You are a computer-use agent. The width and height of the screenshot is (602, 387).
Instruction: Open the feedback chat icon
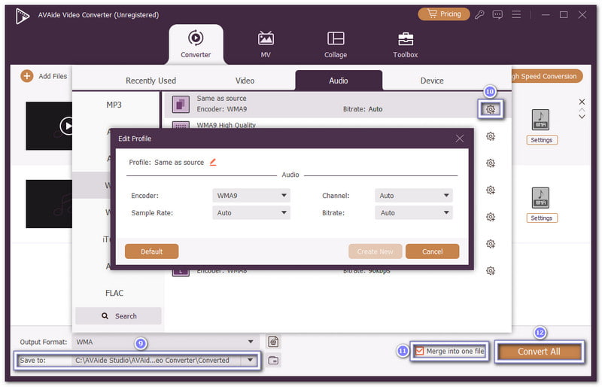[497, 14]
